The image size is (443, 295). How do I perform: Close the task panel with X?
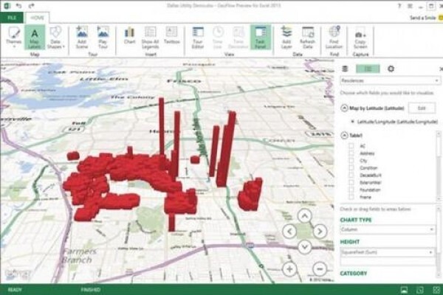(x=441, y=69)
